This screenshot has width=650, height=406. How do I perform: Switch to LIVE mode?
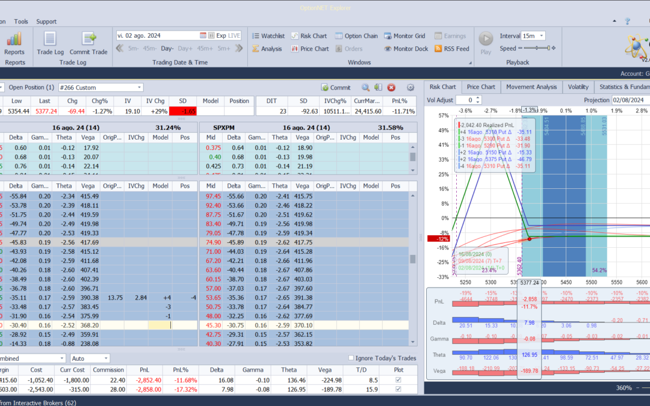click(x=234, y=35)
